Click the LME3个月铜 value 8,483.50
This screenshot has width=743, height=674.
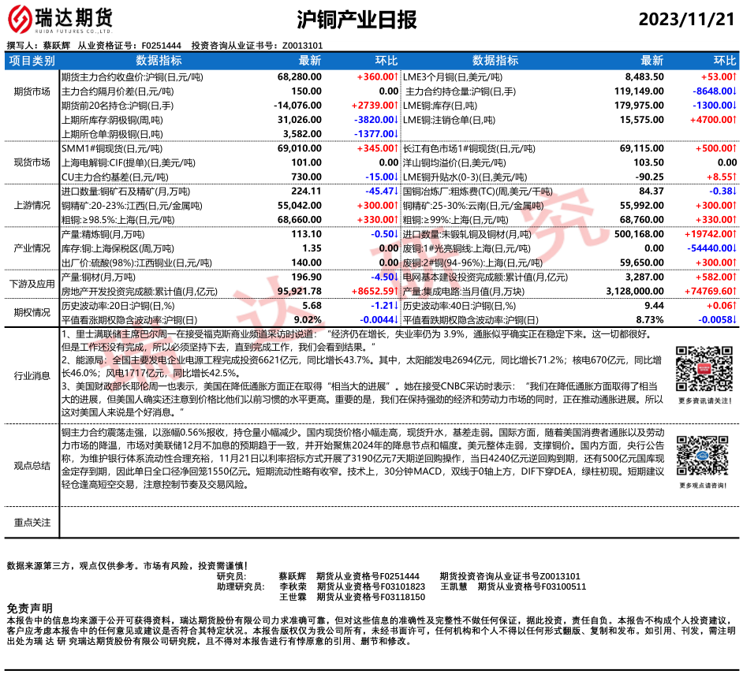(644, 77)
